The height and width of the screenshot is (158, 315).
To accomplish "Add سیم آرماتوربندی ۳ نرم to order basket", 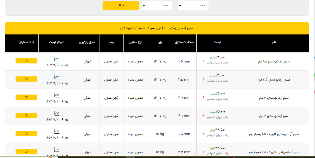I will click(26, 97).
